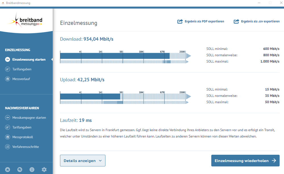The height and width of the screenshot is (174, 284).
Task: Click the .csv export share icon
Action: point(236,22)
